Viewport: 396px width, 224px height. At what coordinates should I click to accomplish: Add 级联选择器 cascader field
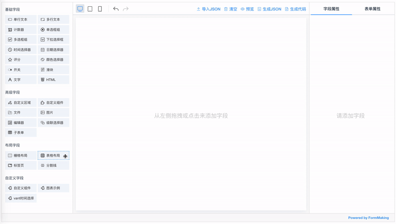[x=53, y=123]
